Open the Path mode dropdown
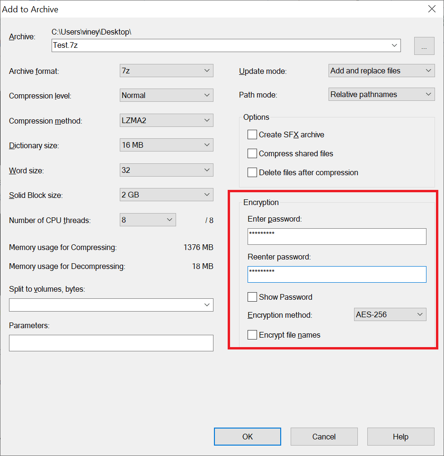 [x=381, y=94]
